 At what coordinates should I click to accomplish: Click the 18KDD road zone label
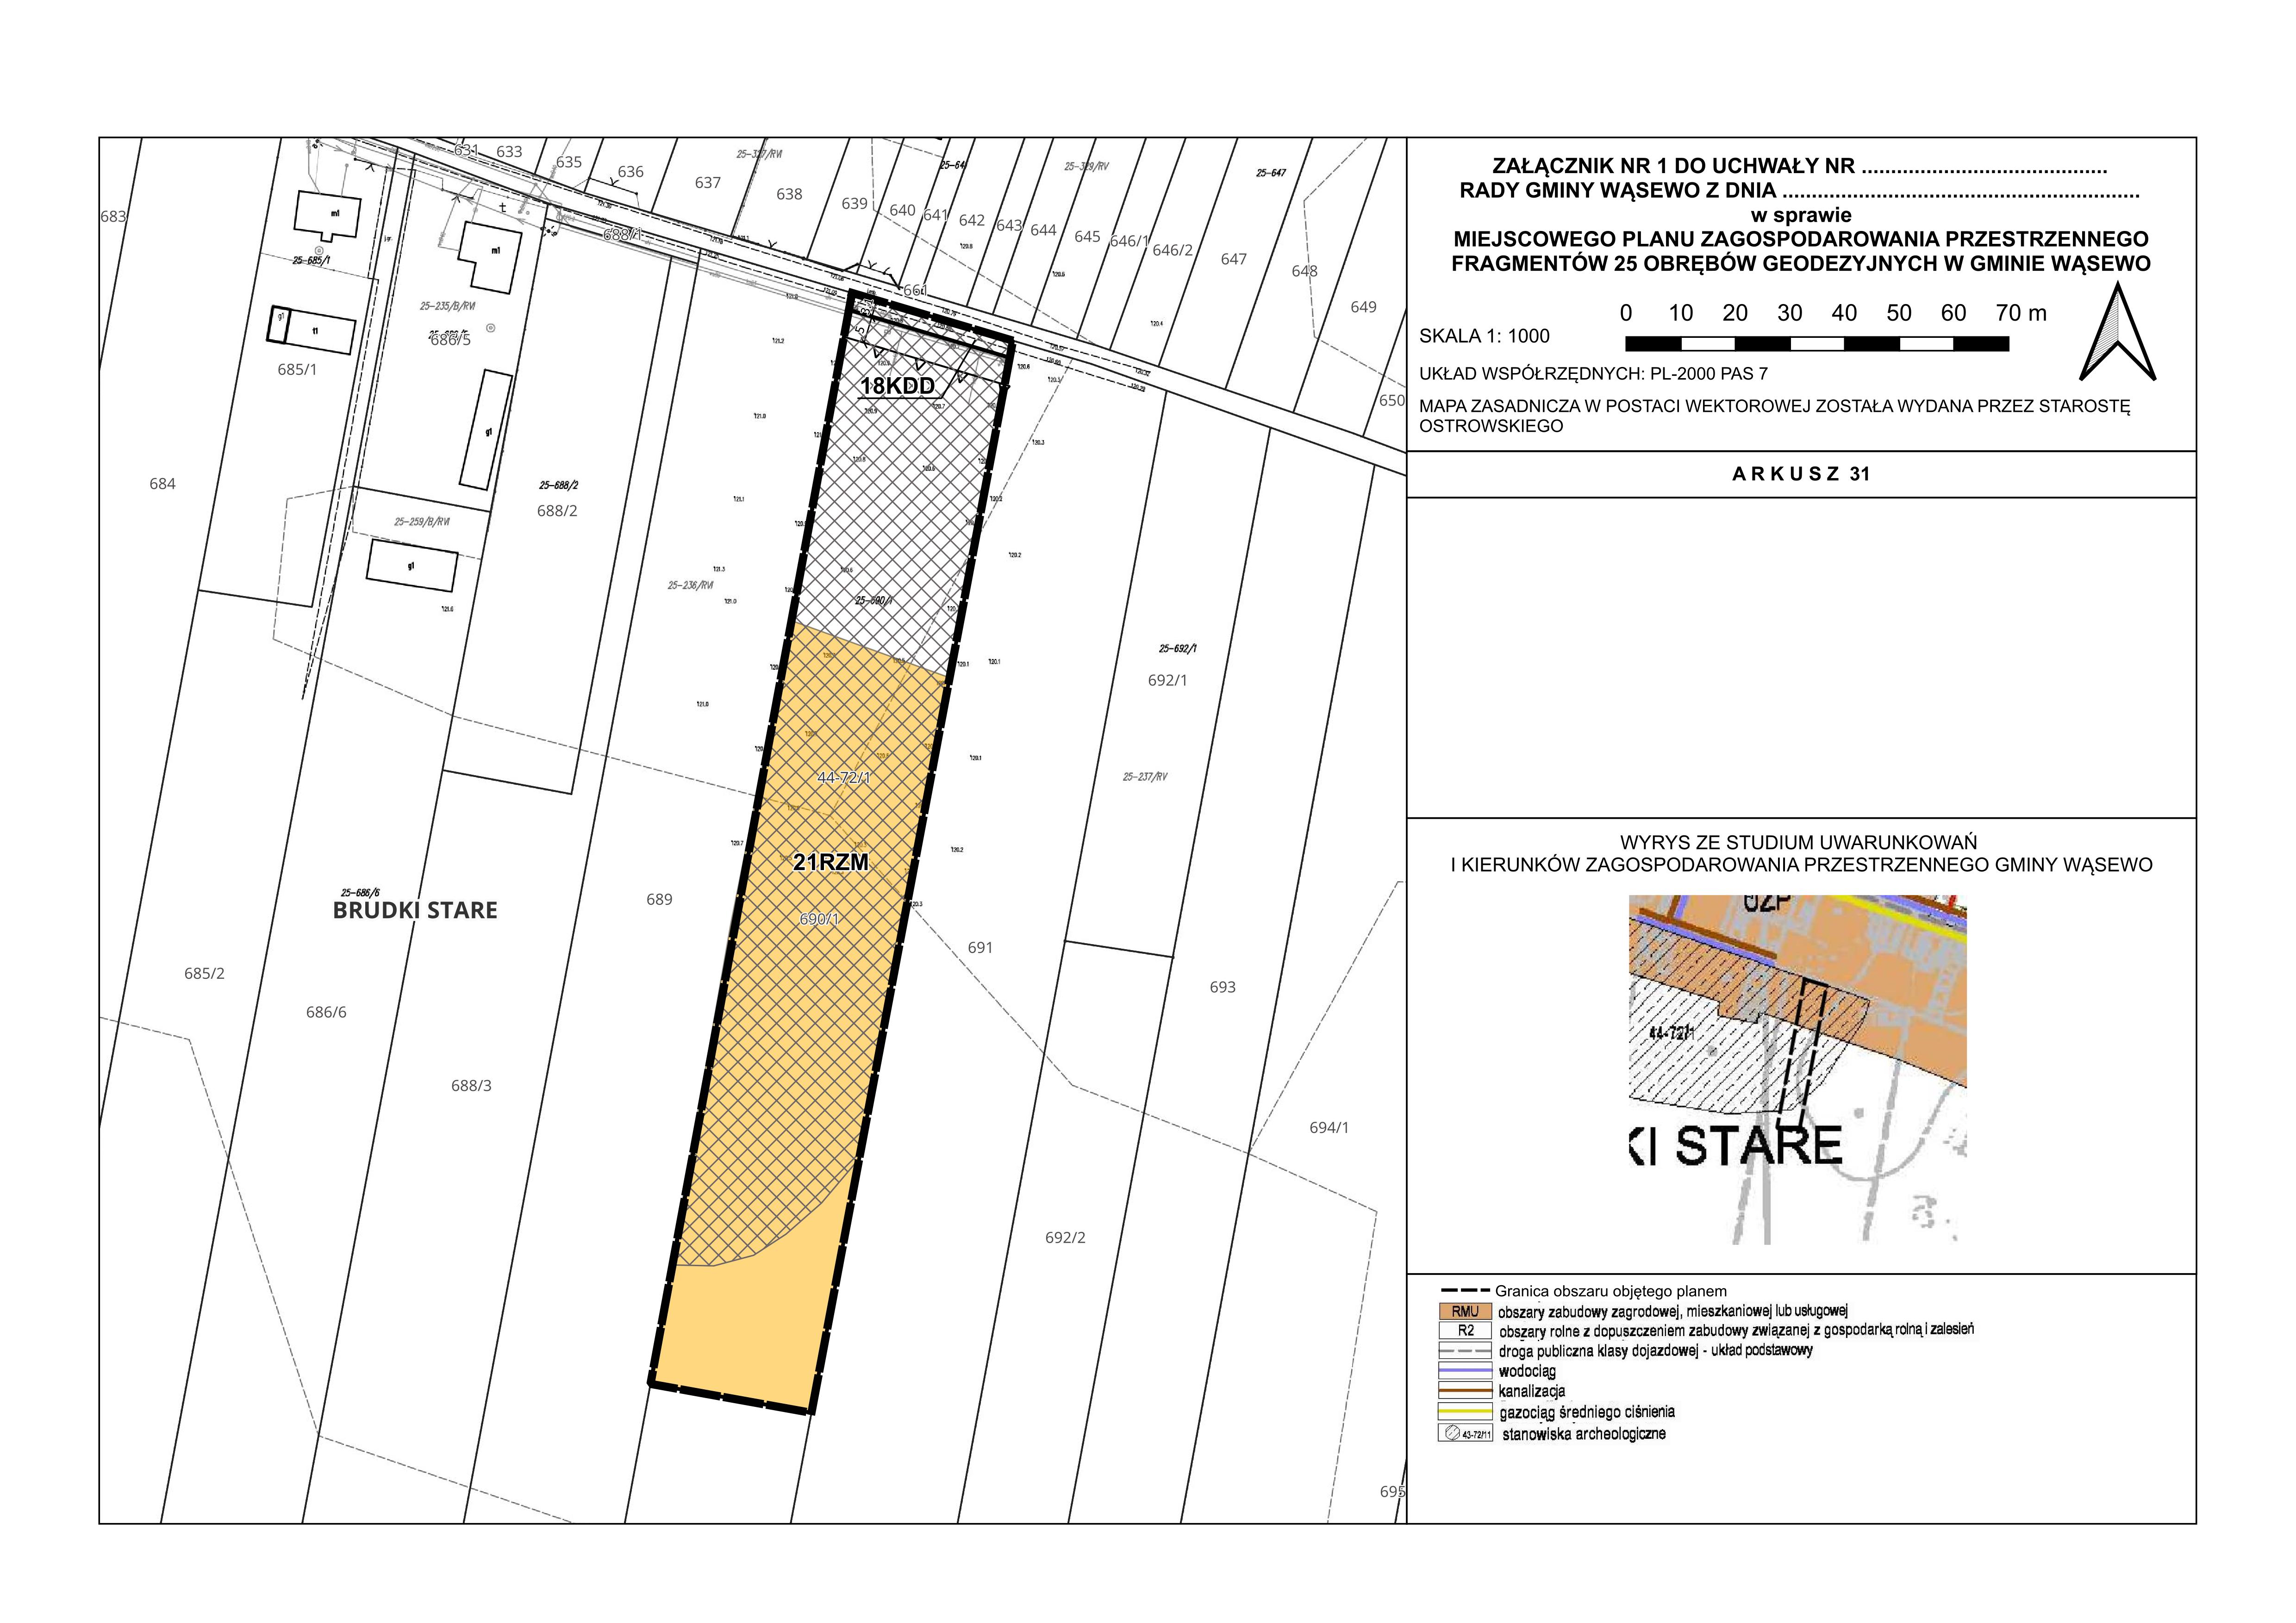897,387
